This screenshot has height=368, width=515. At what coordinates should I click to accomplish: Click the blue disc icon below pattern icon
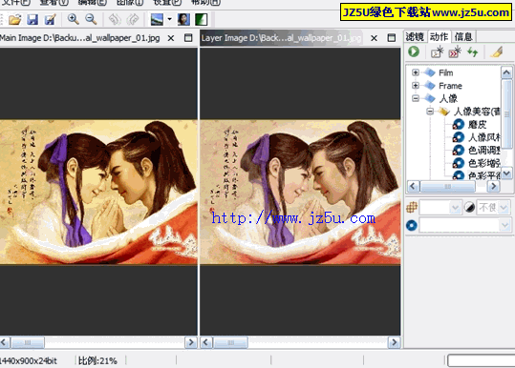point(412,225)
